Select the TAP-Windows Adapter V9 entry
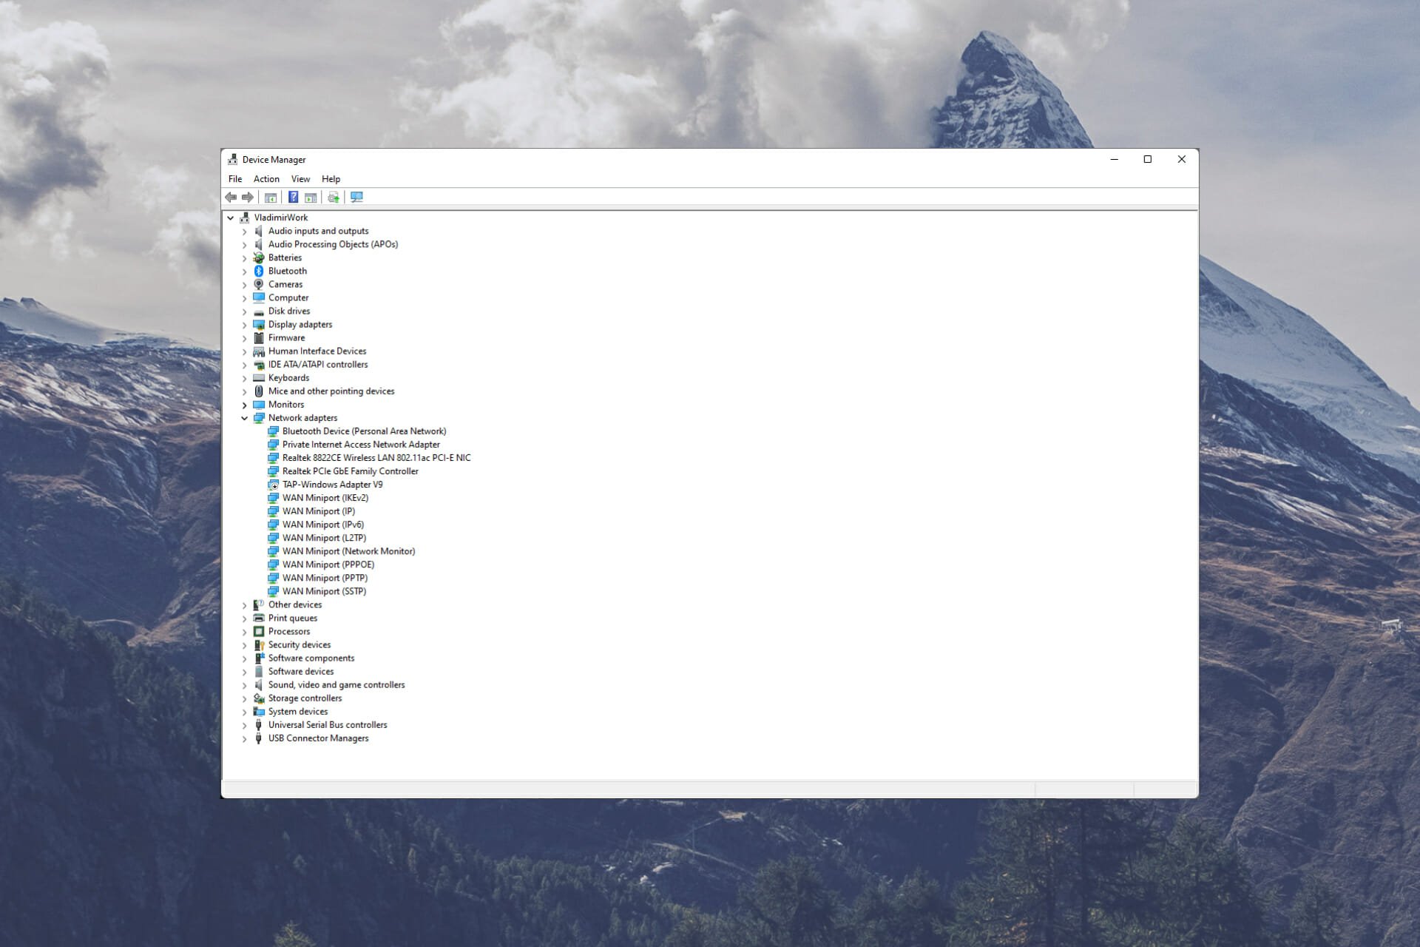The height and width of the screenshot is (947, 1420). click(332, 484)
